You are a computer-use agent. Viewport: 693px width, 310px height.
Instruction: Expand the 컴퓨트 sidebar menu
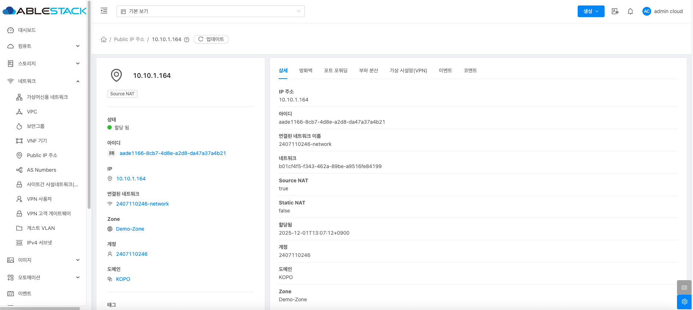coord(43,46)
